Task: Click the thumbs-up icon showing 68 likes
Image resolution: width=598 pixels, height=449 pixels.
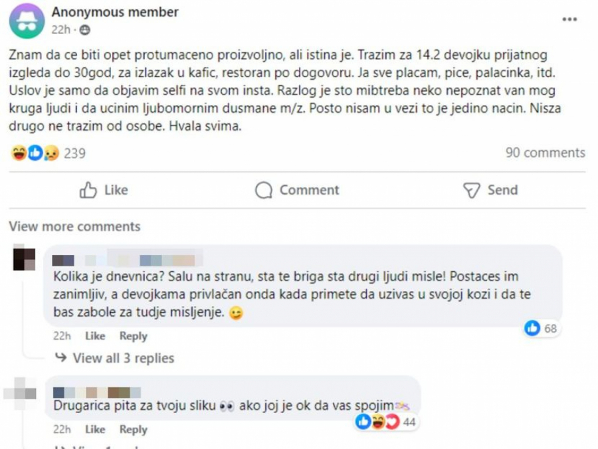Action: pyautogui.click(x=532, y=326)
